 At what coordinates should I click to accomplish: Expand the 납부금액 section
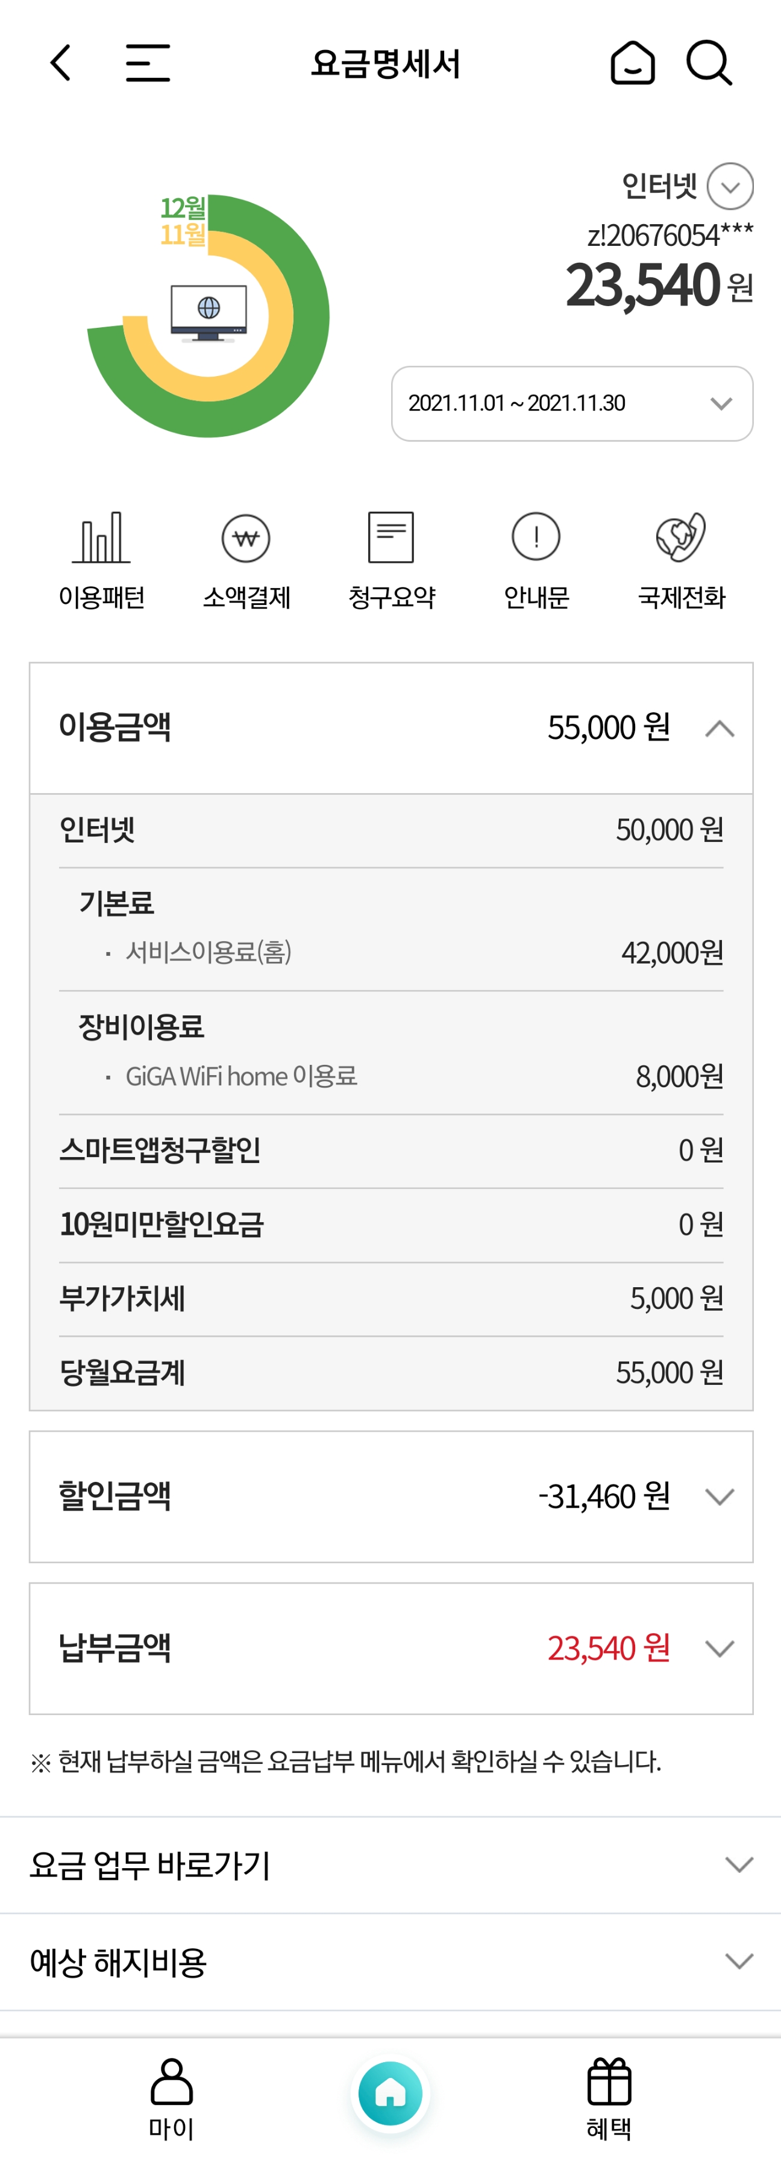click(391, 1648)
